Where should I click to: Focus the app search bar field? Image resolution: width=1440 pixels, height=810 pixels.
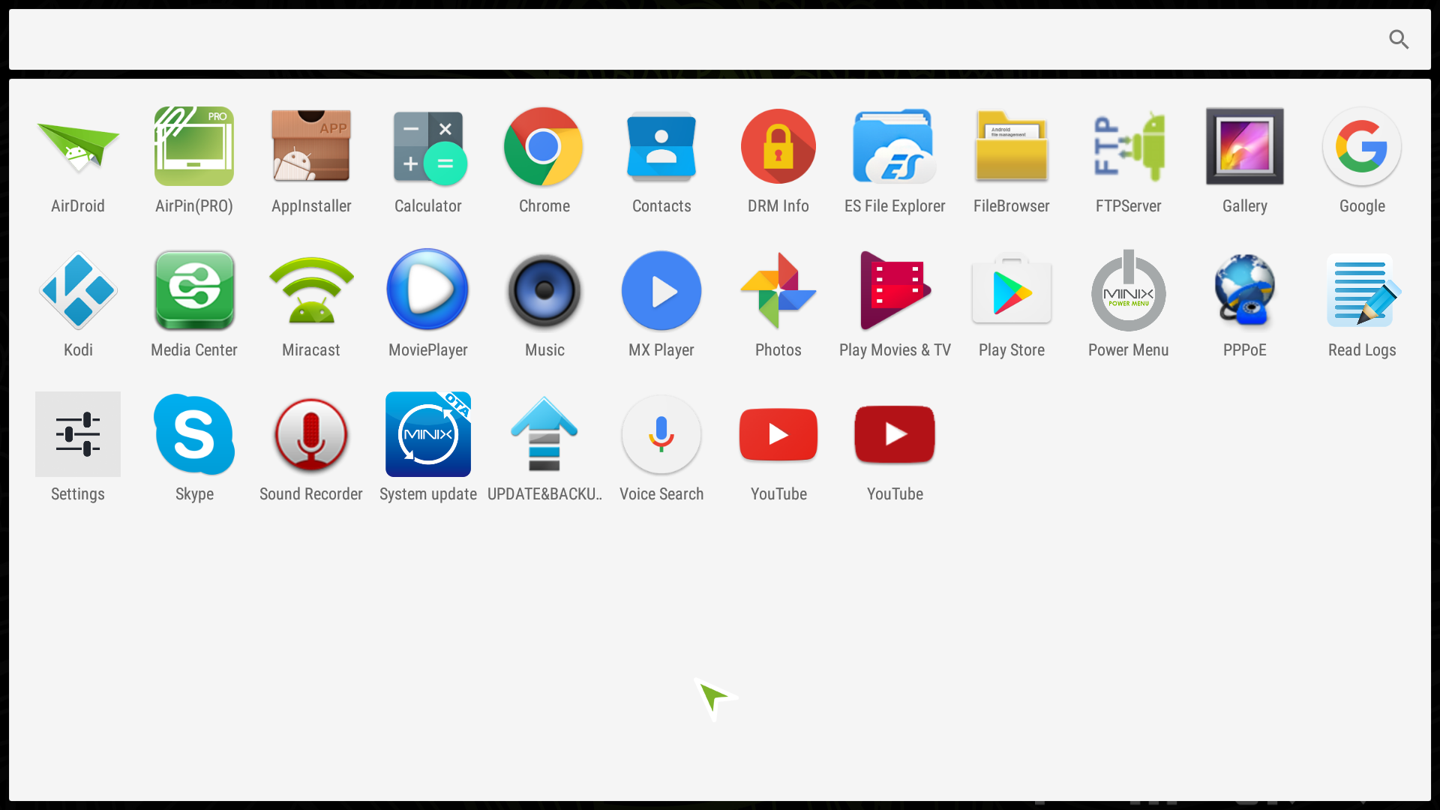[x=720, y=40]
